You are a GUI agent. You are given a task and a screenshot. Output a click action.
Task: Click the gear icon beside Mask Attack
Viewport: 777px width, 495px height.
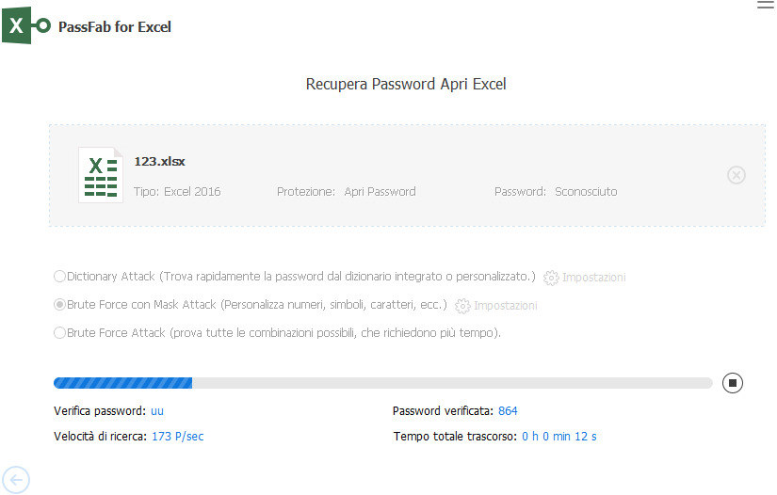pos(461,306)
